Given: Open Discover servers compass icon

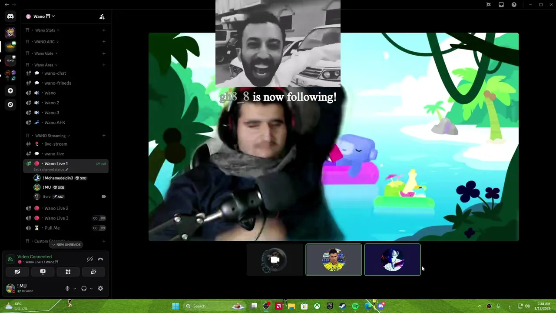Looking at the screenshot, I should tap(10, 105).
